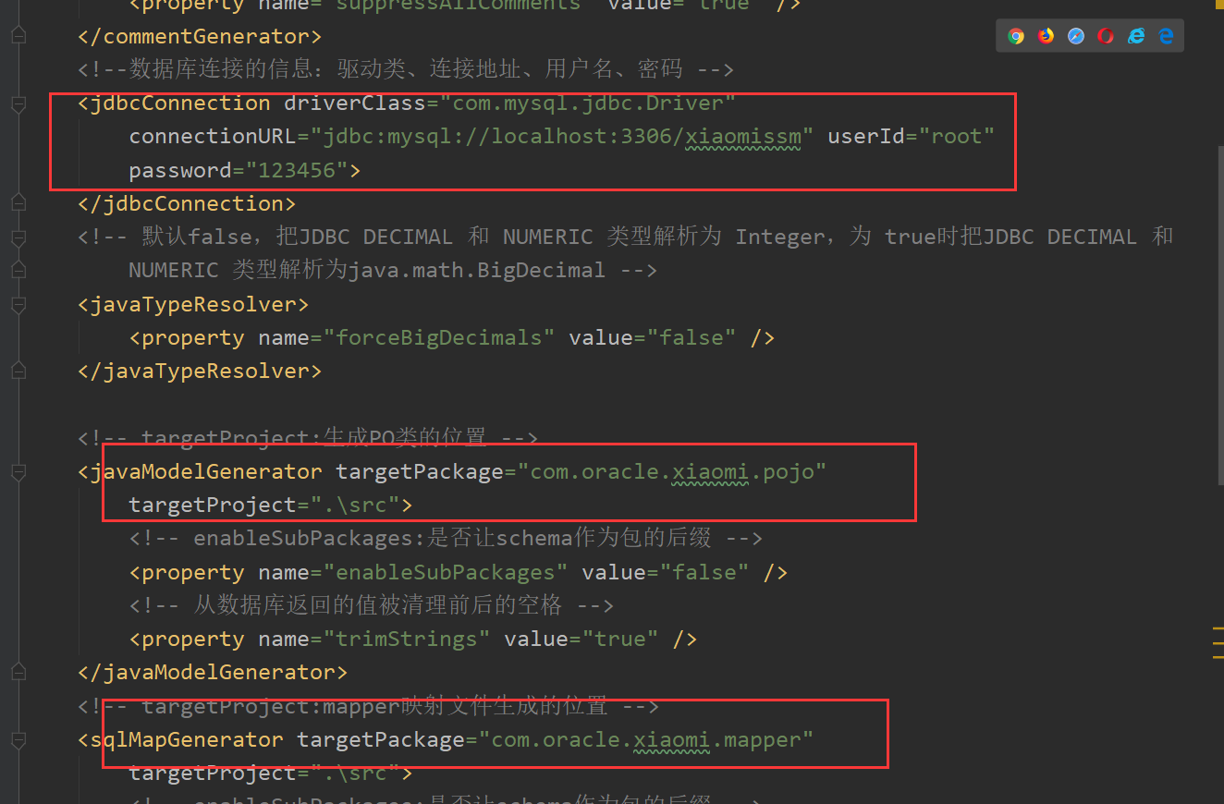Image resolution: width=1224 pixels, height=804 pixels.
Task: Collapse the <javaTypeResolver> element
Action: coord(18,304)
